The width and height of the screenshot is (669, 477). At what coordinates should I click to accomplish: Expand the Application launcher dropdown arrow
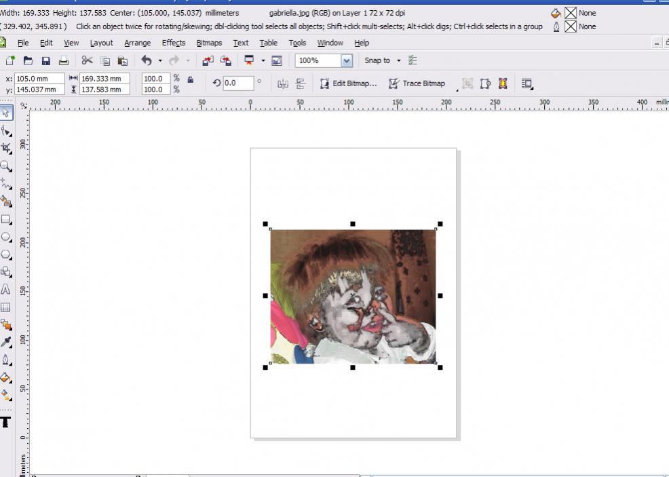pos(263,61)
